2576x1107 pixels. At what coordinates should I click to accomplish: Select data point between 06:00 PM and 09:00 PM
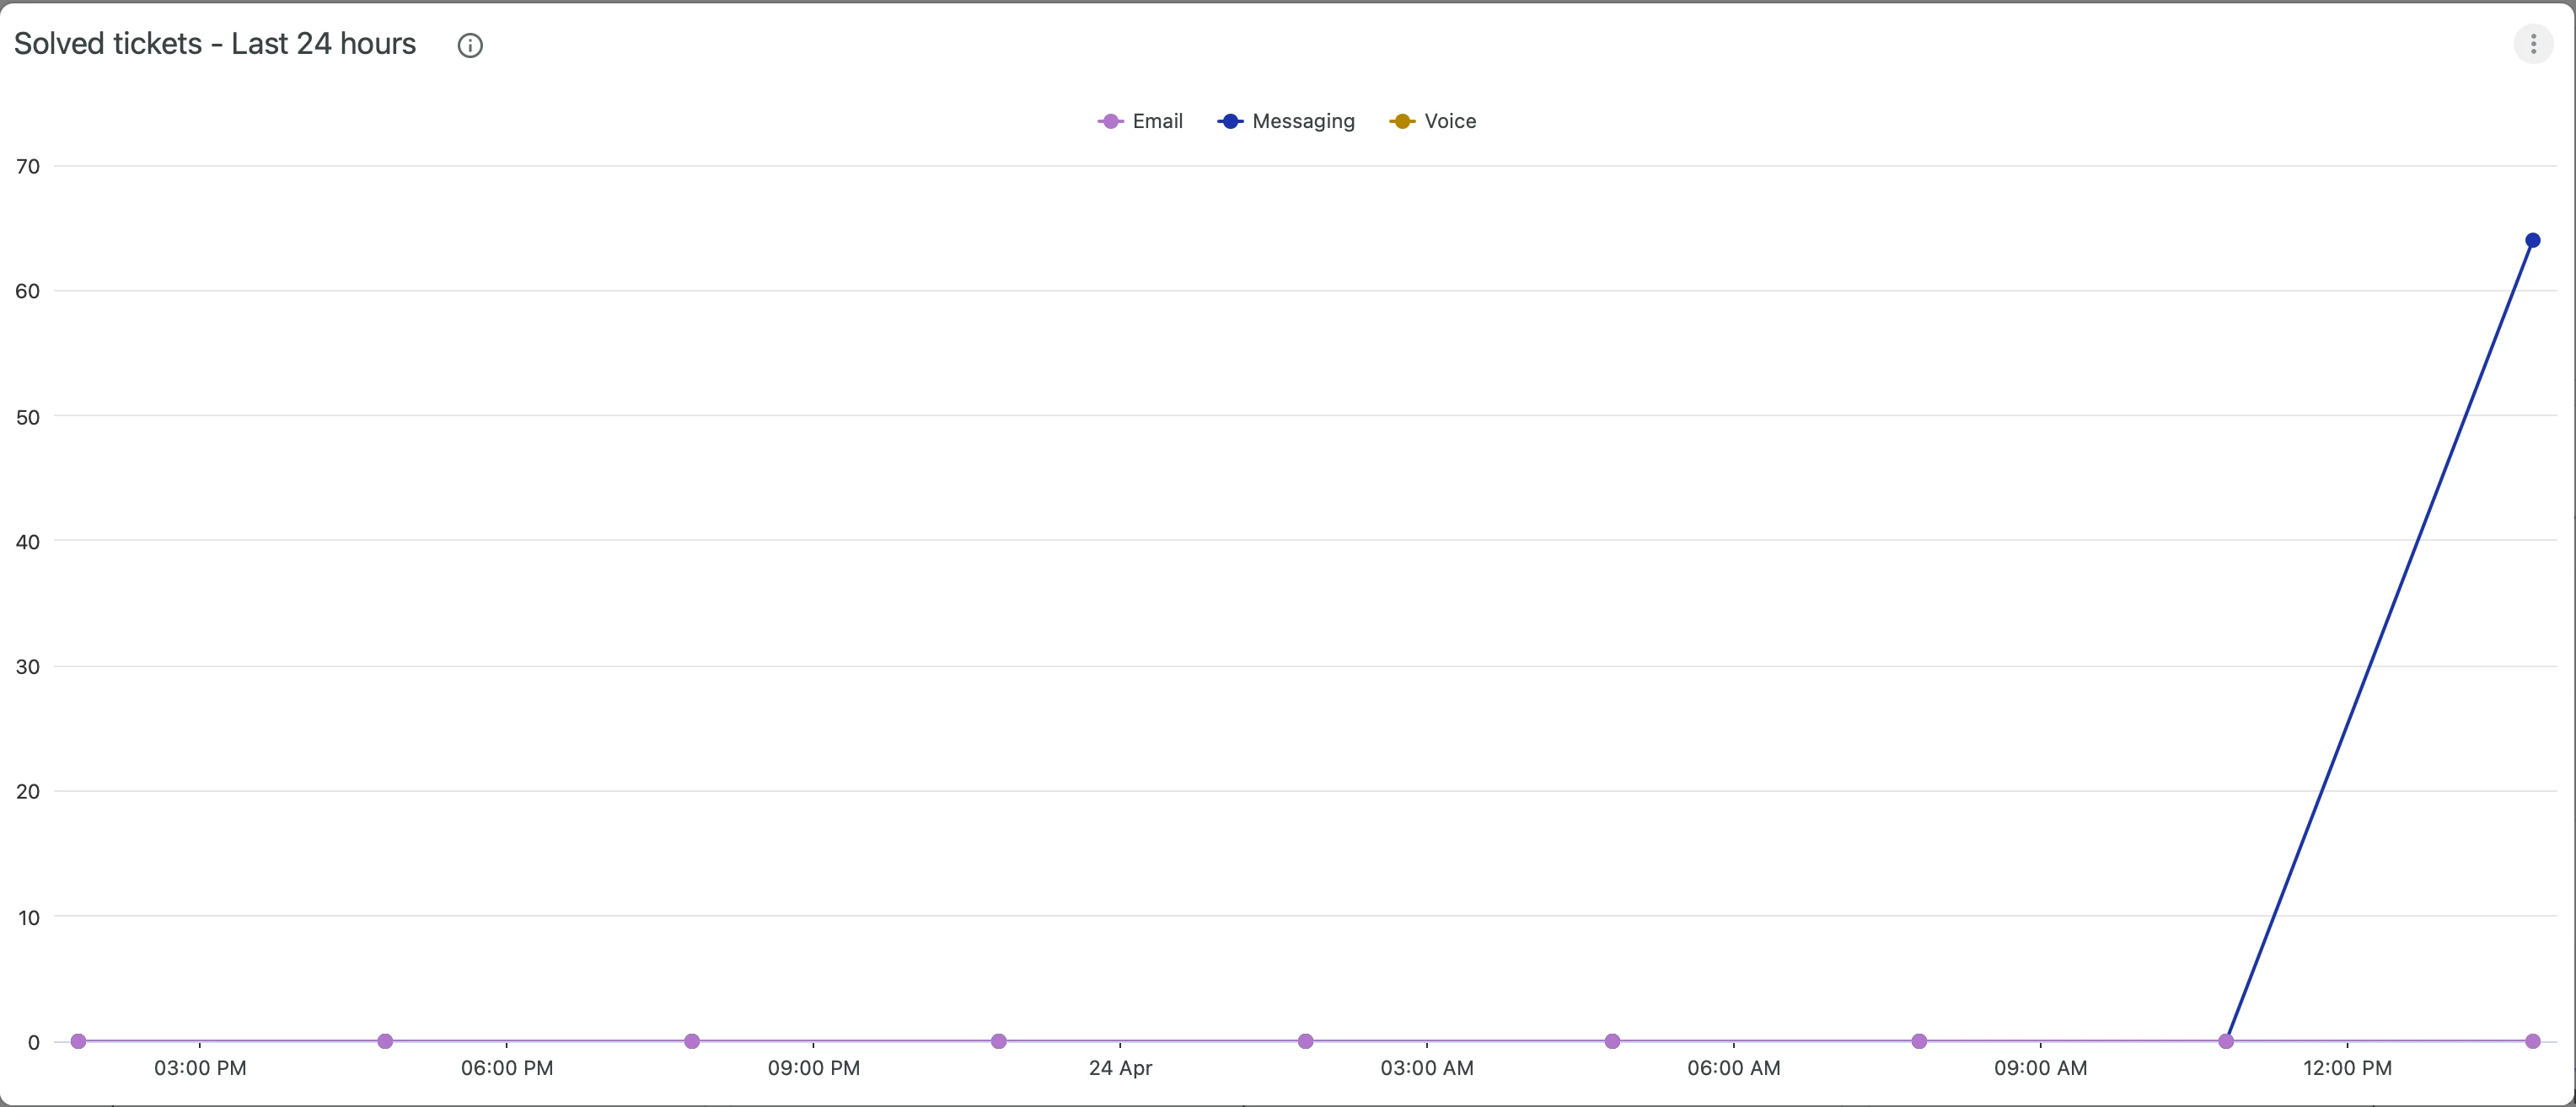692,1041
